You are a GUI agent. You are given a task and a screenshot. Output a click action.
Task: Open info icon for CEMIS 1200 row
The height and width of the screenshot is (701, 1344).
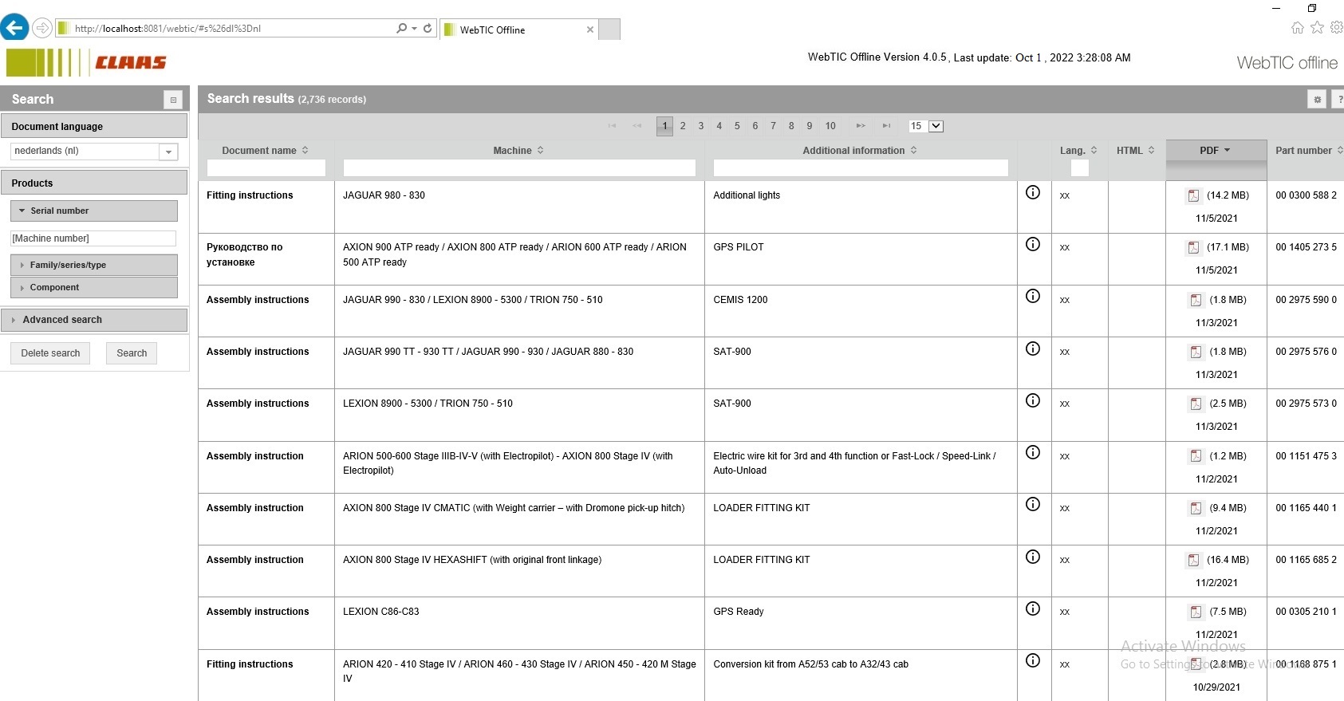click(x=1033, y=296)
